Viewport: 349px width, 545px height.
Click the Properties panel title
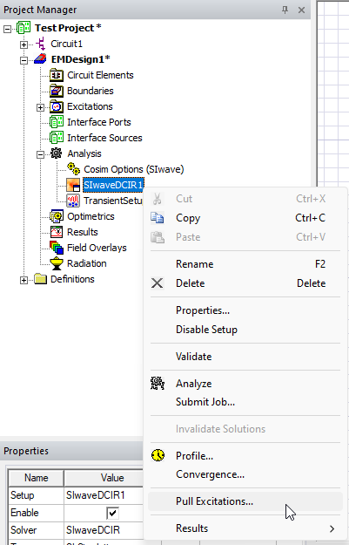pyautogui.click(x=26, y=451)
